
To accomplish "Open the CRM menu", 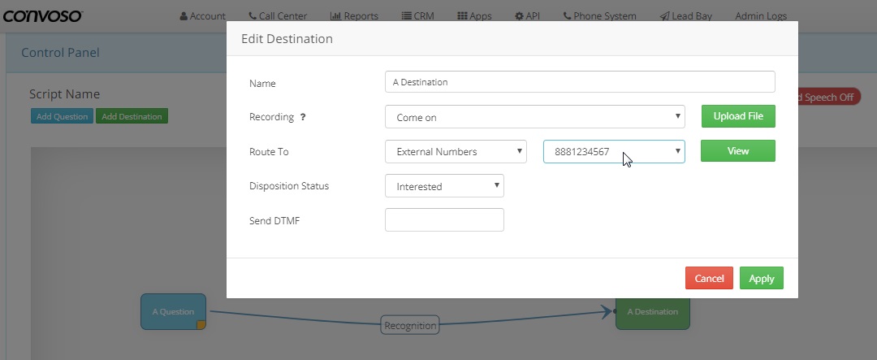I will tap(418, 16).
